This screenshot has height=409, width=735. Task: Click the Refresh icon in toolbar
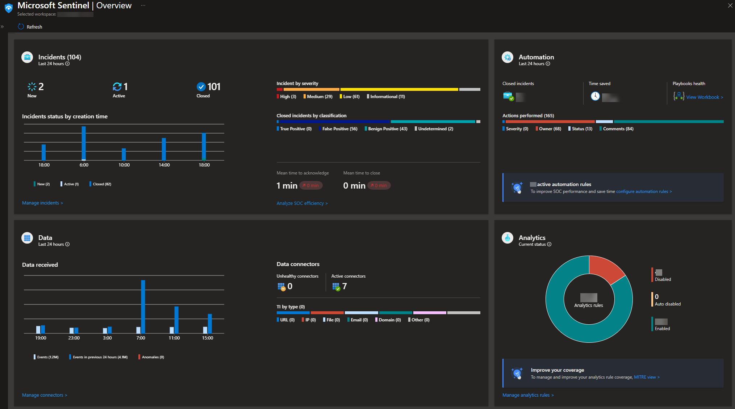[21, 27]
